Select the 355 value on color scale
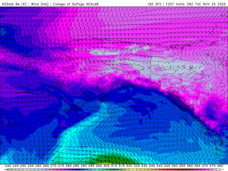228x171 pixels. pyautogui.click(x=182, y=166)
